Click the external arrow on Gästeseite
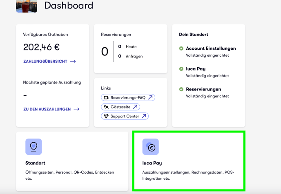 pyautogui.click(x=135, y=107)
